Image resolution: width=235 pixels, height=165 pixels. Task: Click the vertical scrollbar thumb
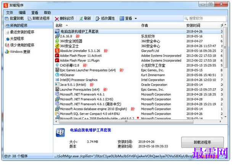tap(225, 48)
